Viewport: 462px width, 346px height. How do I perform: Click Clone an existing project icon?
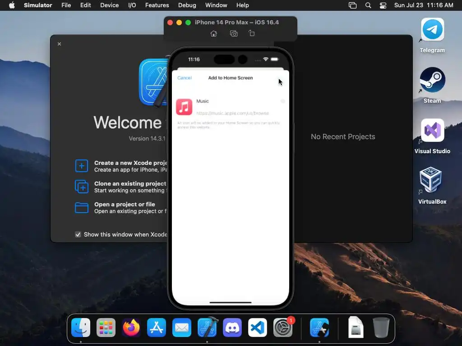tap(82, 187)
